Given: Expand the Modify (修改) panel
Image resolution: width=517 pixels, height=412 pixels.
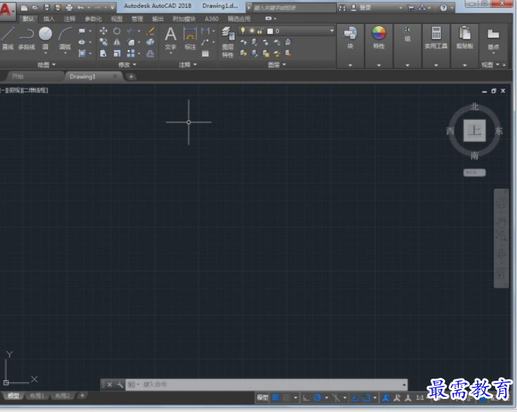Looking at the screenshot, I should 127,65.
